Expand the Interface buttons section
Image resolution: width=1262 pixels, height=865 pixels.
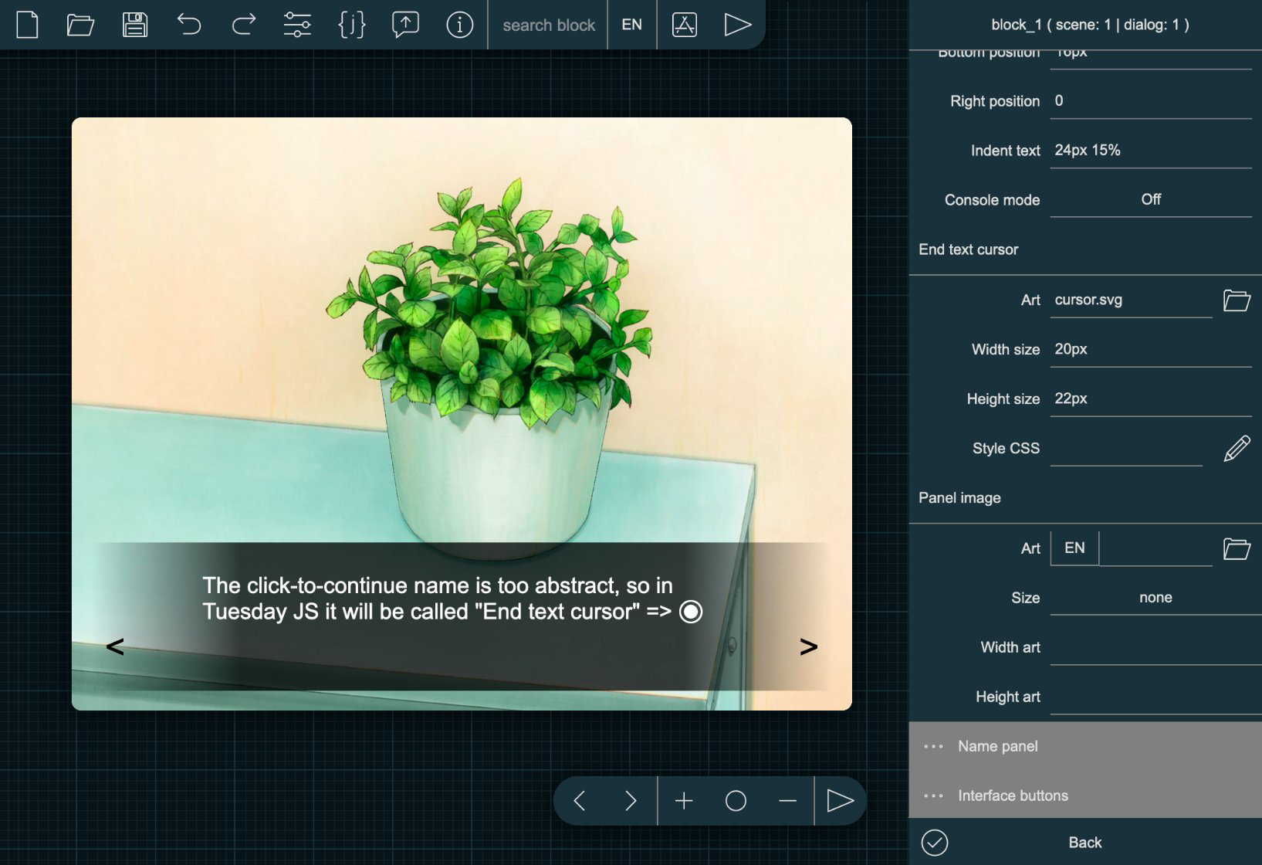tap(1013, 795)
